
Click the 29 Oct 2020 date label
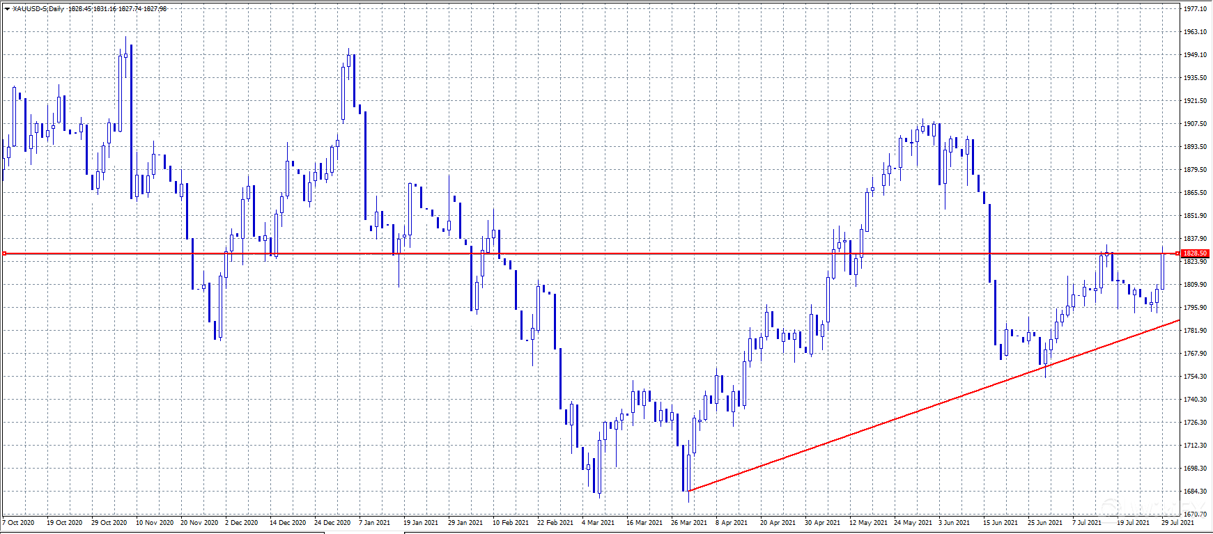(109, 523)
